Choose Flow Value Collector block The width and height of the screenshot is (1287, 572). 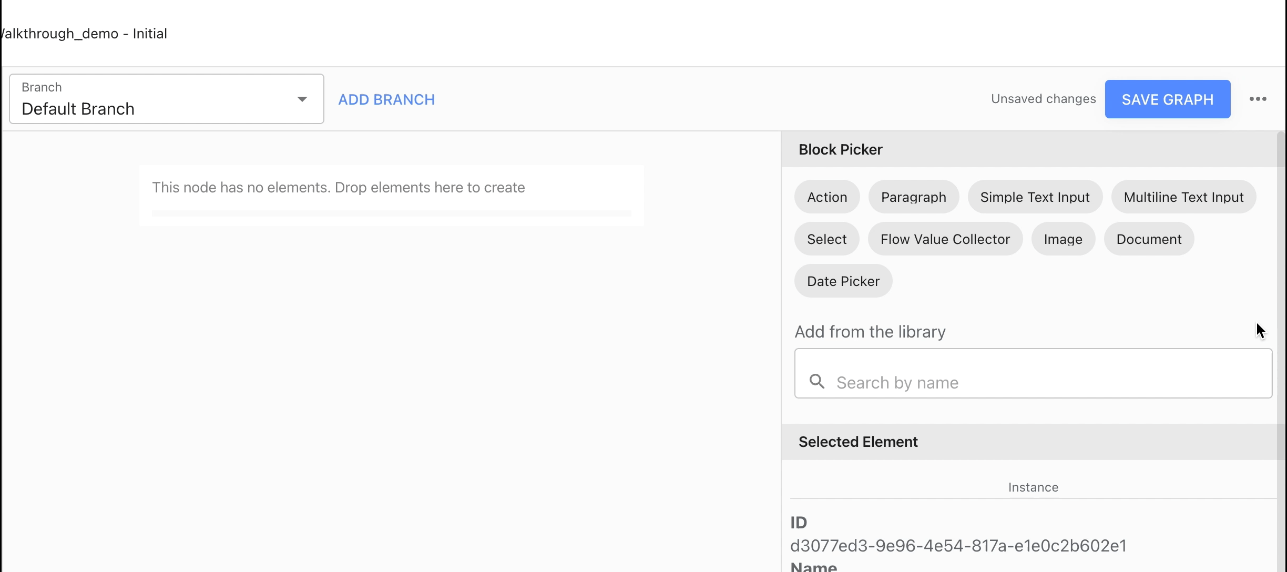[945, 239]
